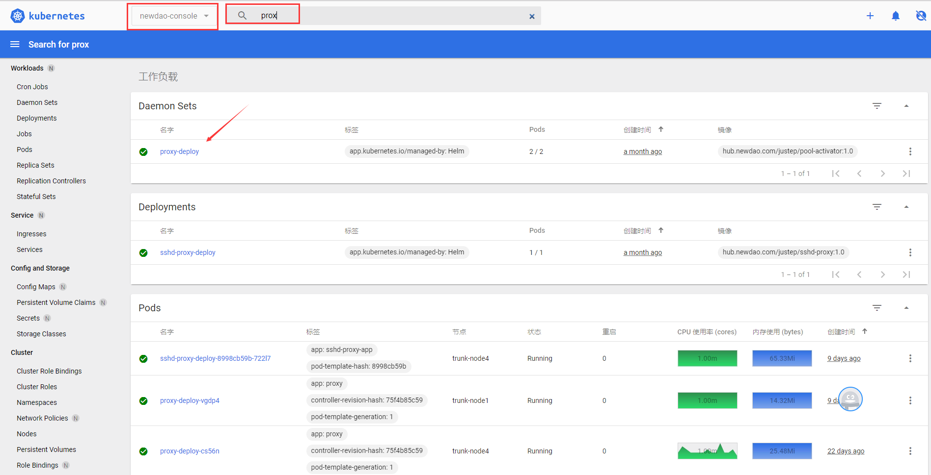Screen dimensions: 931x475
Task: Open the Daemon Sets filter icon
Action: (876, 106)
